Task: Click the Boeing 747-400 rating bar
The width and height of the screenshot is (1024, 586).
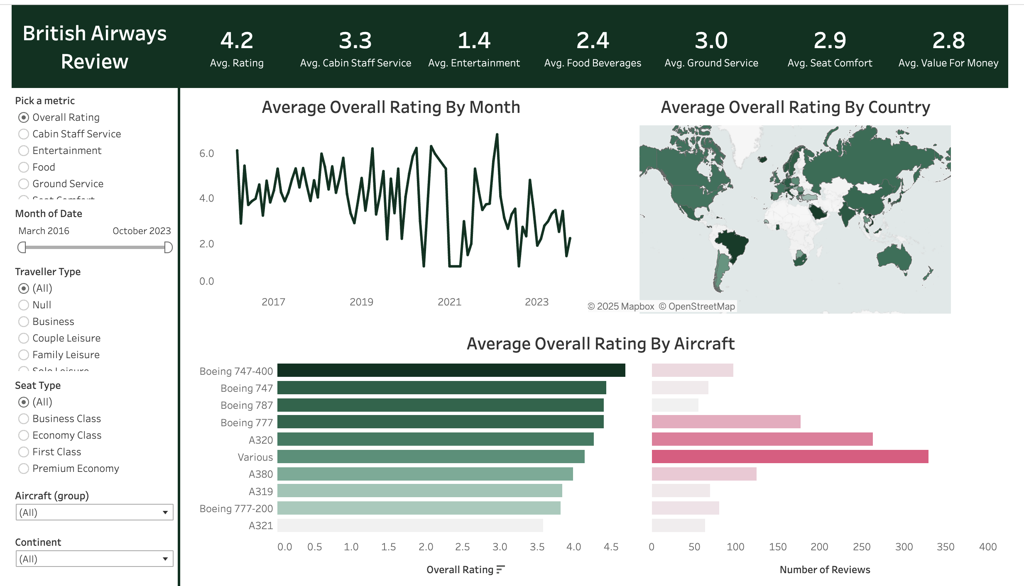Action: [451, 370]
